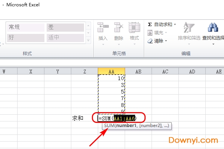Apply the 差 cell style

point(65,27)
